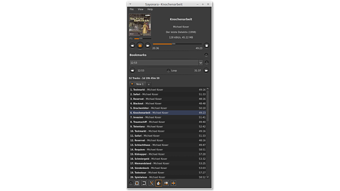Viewport: 340px width, 191px height.
Task: Toggle gapless playback icon in playlist toolbar
Action: pos(173,183)
